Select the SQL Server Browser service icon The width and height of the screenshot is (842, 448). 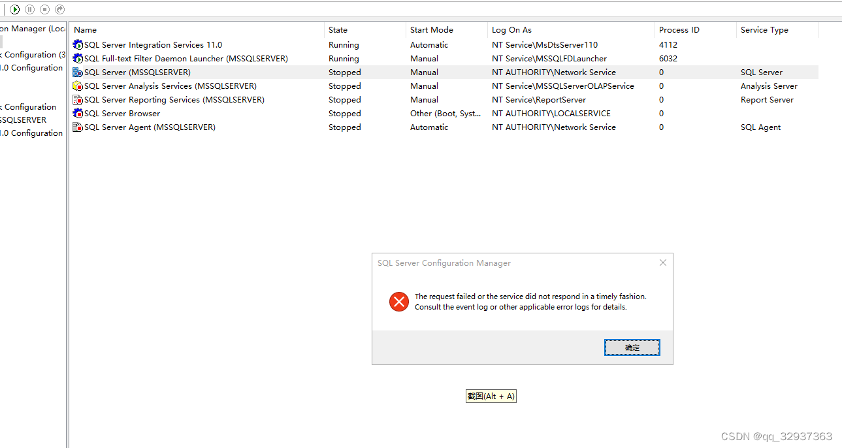pos(77,113)
